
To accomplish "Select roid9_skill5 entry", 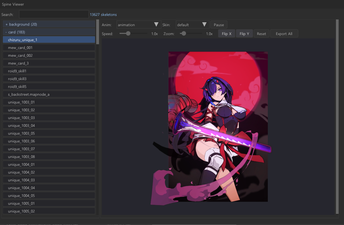I will (49, 86).
